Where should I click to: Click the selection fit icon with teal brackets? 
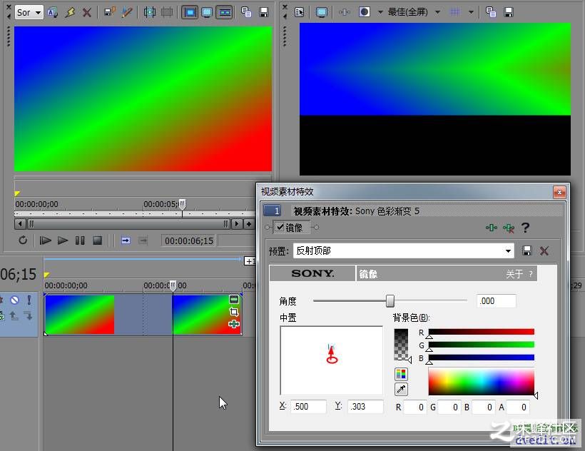(x=150, y=12)
